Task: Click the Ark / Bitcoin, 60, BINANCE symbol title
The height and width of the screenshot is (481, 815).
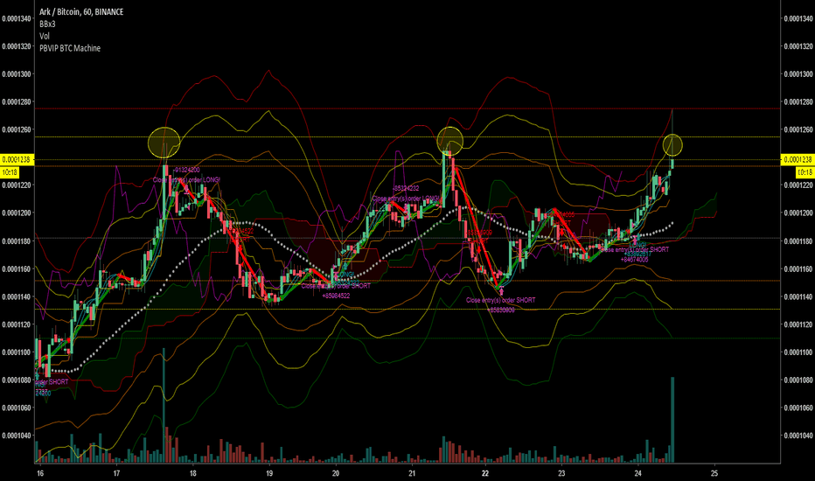Action: (81, 11)
